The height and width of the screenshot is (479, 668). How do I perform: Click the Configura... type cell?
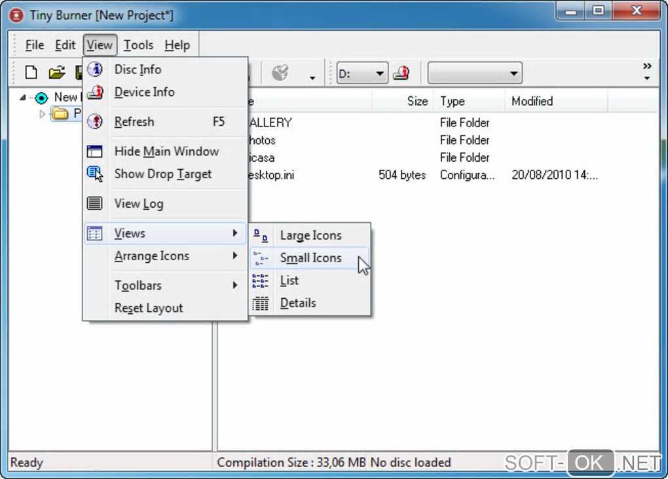click(x=468, y=175)
